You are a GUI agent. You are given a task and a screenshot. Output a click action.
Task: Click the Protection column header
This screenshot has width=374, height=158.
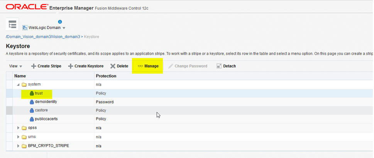tap(106, 76)
